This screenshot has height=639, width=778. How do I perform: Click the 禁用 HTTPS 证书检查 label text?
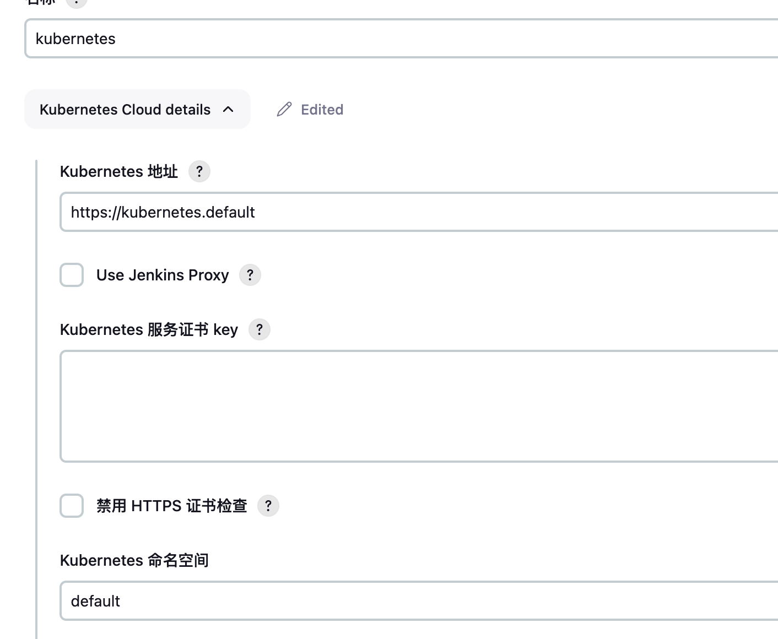coord(172,506)
